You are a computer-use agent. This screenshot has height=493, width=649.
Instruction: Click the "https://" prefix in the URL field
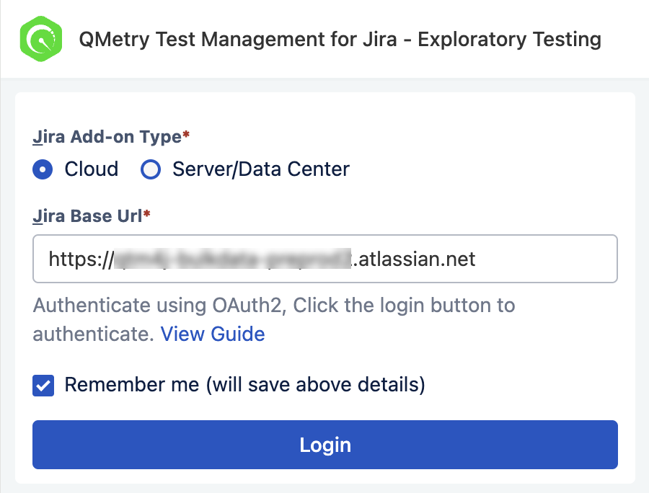pyautogui.click(x=81, y=259)
